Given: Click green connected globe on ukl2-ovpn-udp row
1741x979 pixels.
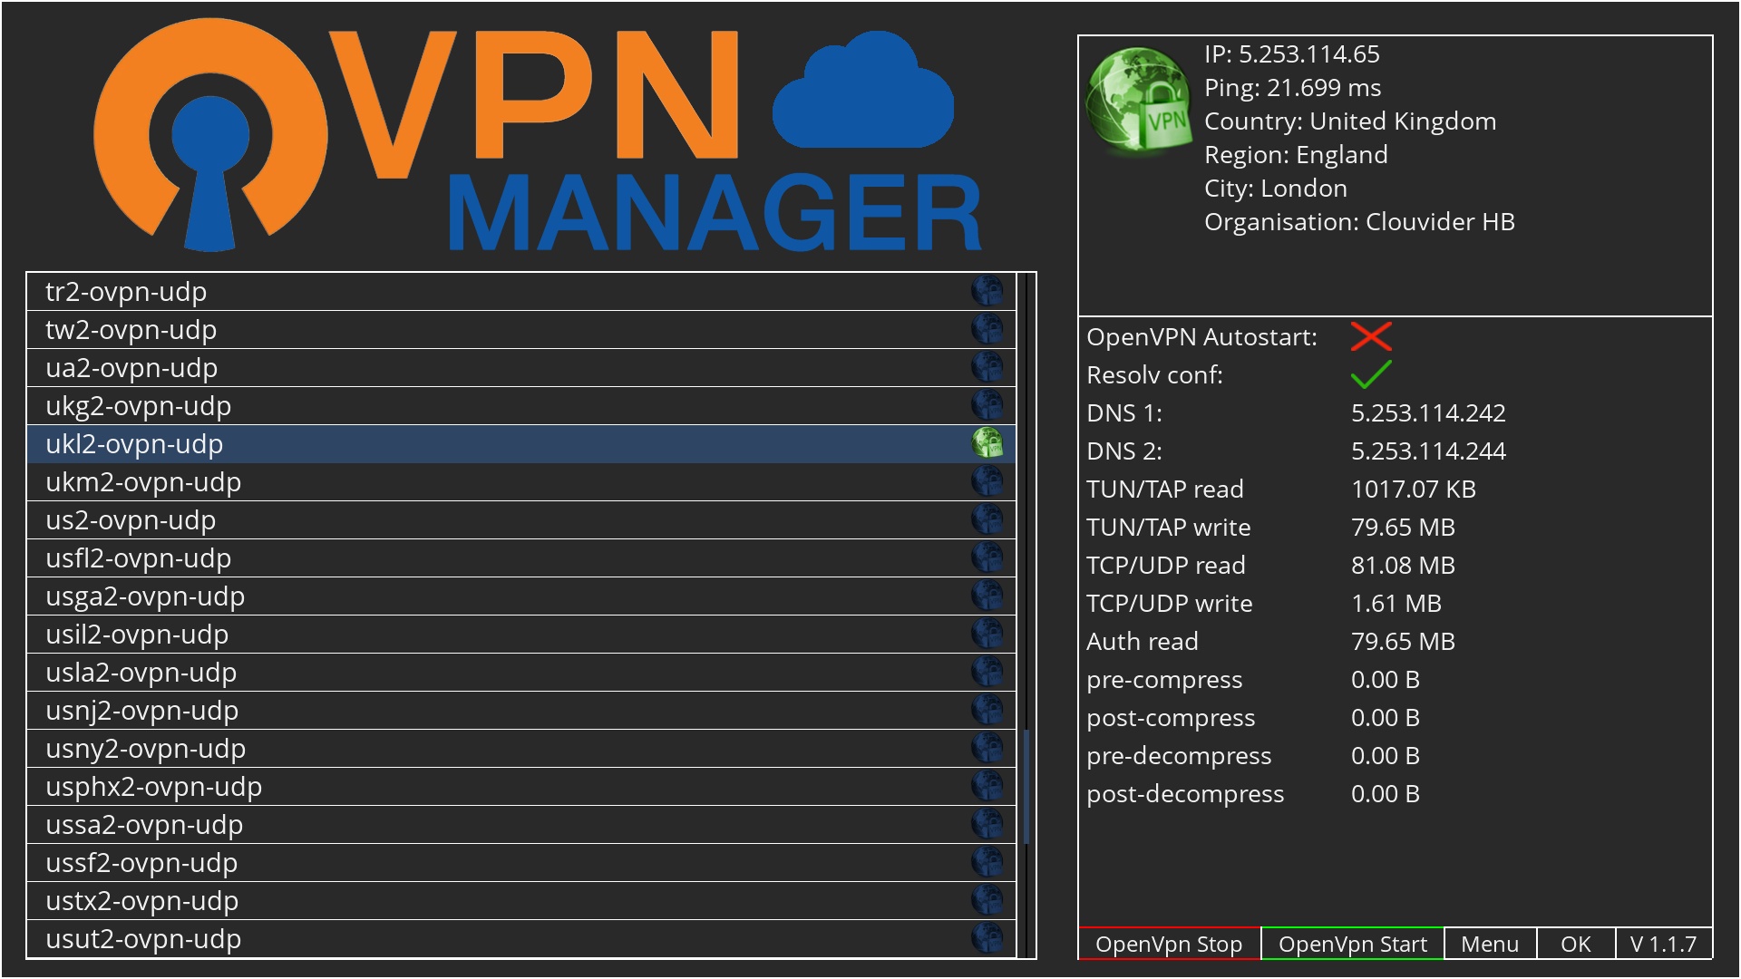Looking at the screenshot, I should coord(987,443).
